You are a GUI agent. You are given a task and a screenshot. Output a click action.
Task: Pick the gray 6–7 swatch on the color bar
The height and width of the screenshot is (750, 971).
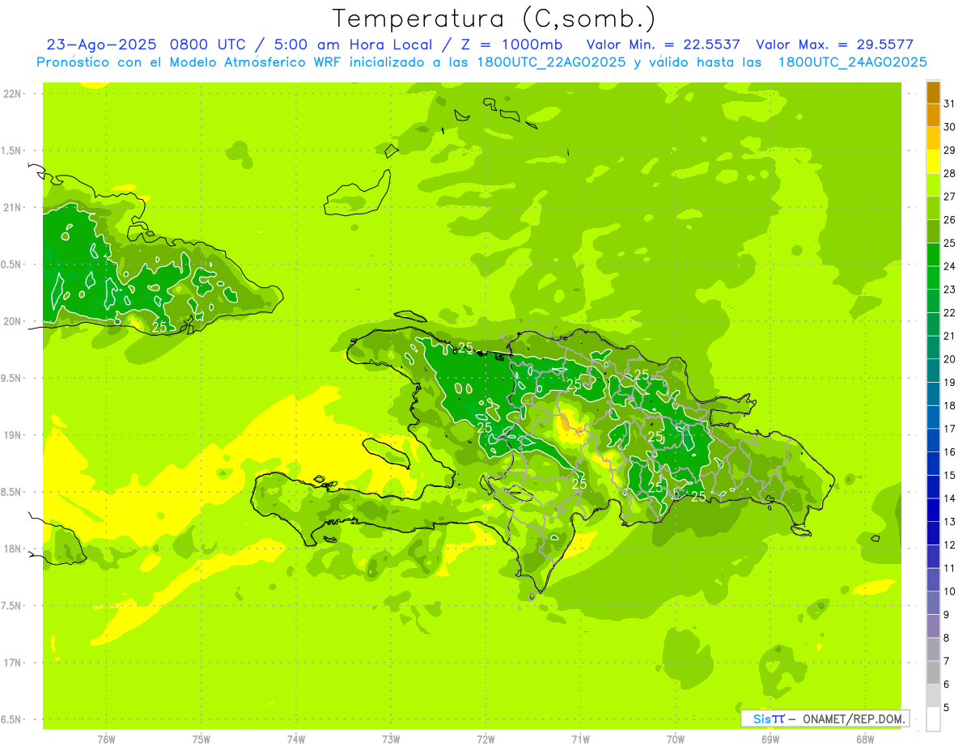coord(933,672)
